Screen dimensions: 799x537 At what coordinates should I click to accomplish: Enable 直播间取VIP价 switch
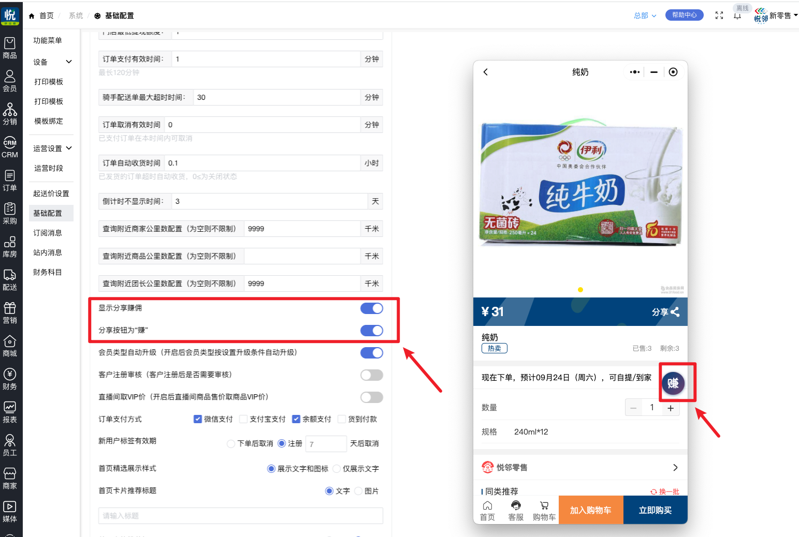tap(372, 397)
